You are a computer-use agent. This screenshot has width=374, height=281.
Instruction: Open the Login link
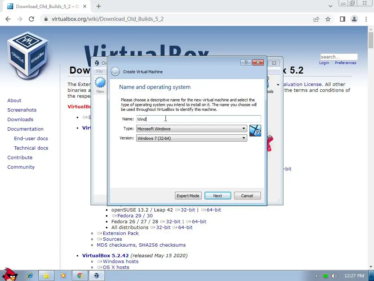[324, 63]
